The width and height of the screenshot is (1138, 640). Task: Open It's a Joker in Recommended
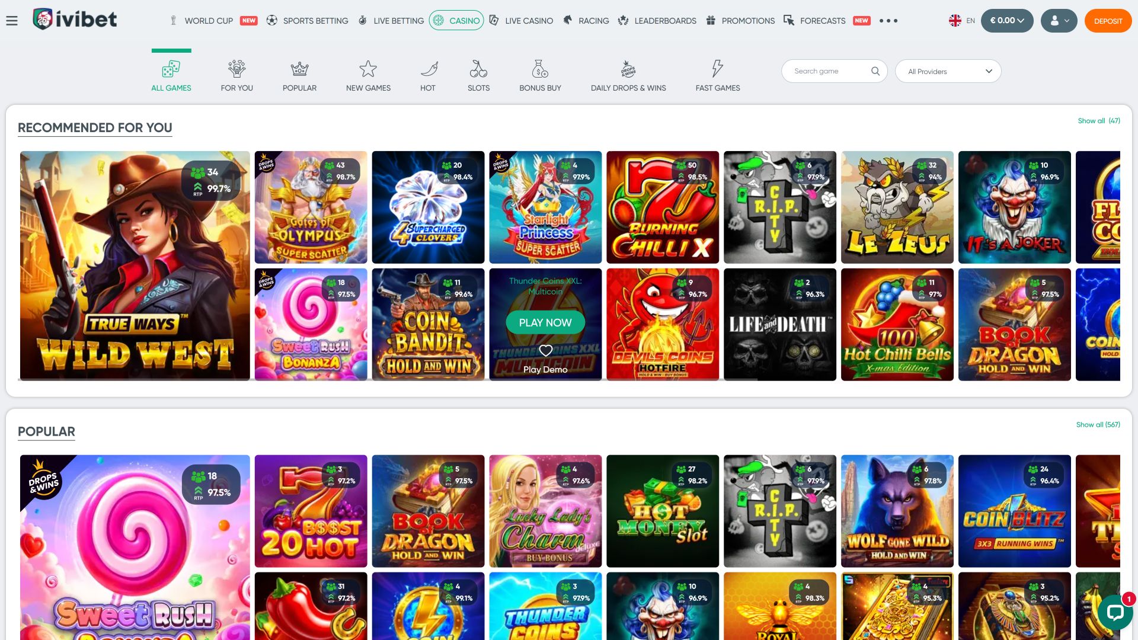click(x=1015, y=207)
